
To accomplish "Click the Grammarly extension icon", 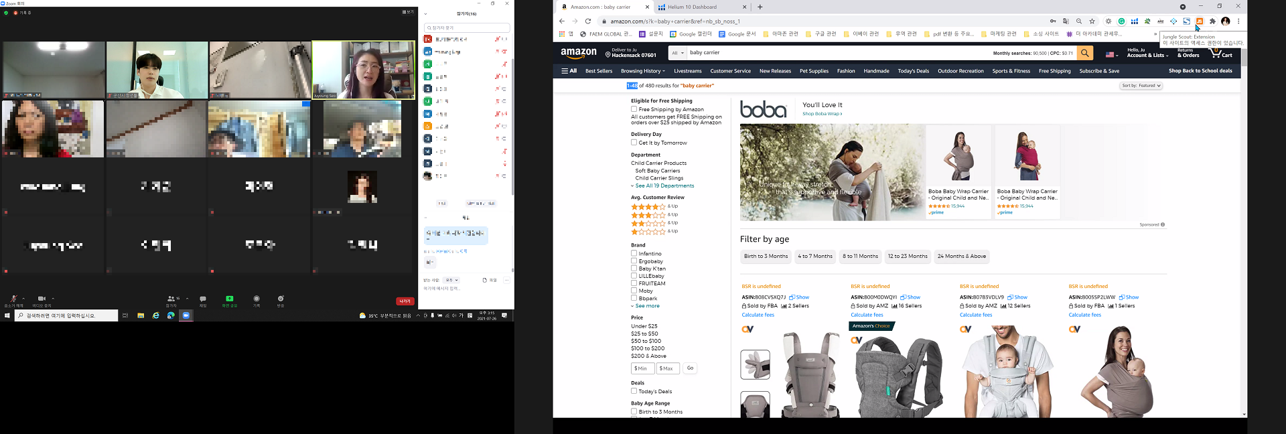I will click(1121, 21).
